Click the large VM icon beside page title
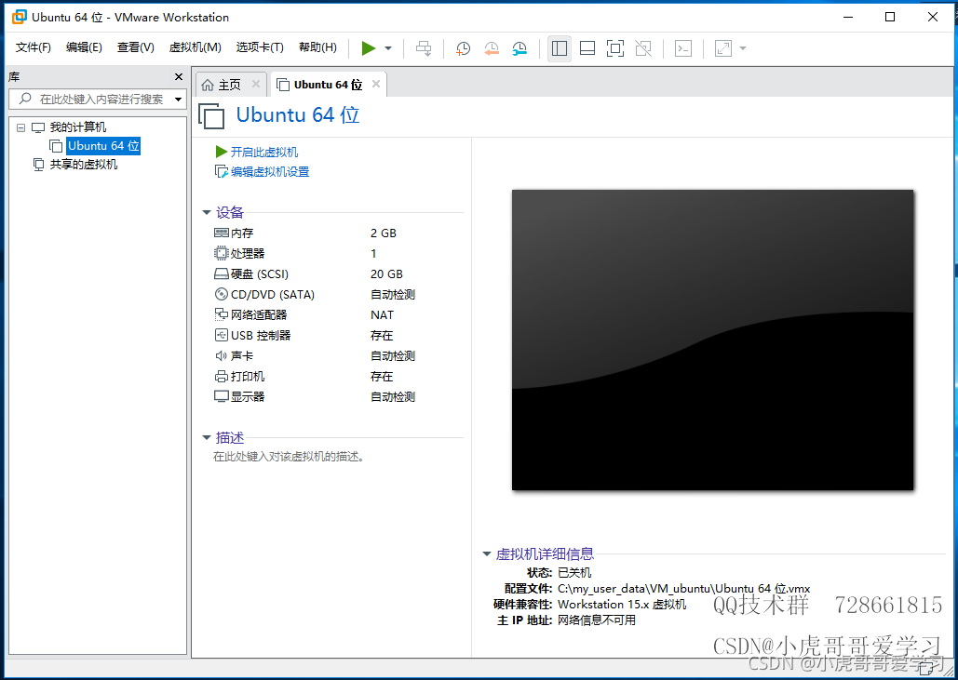Viewport: 958px width, 680px height. click(211, 116)
